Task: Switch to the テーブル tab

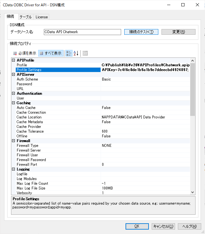Action: click(26, 17)
